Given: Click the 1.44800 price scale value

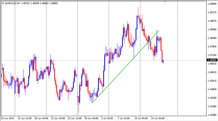Looking at the screenshot, I should pos(212,89).
